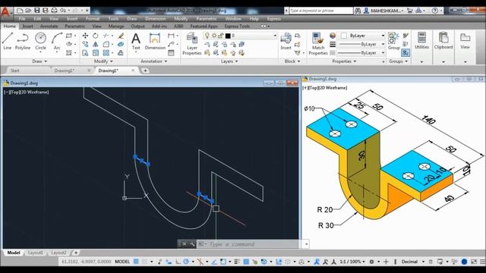This screenshot has height=273, width=486.
Task: Click the Stretch tool icon
Action: pos(85,53)
